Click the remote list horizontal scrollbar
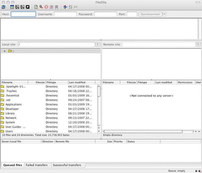 [x=143, y=131]
